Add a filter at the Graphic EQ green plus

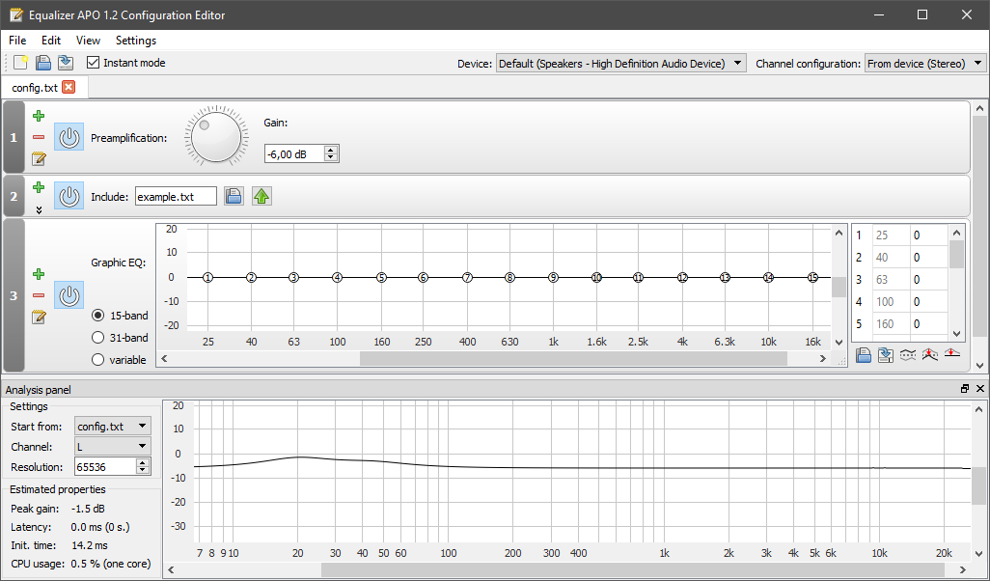click(39, 274)
